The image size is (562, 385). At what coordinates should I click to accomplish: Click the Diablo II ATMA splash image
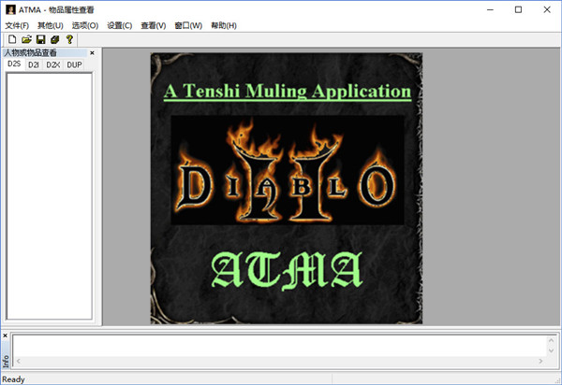tap(286, 188)
